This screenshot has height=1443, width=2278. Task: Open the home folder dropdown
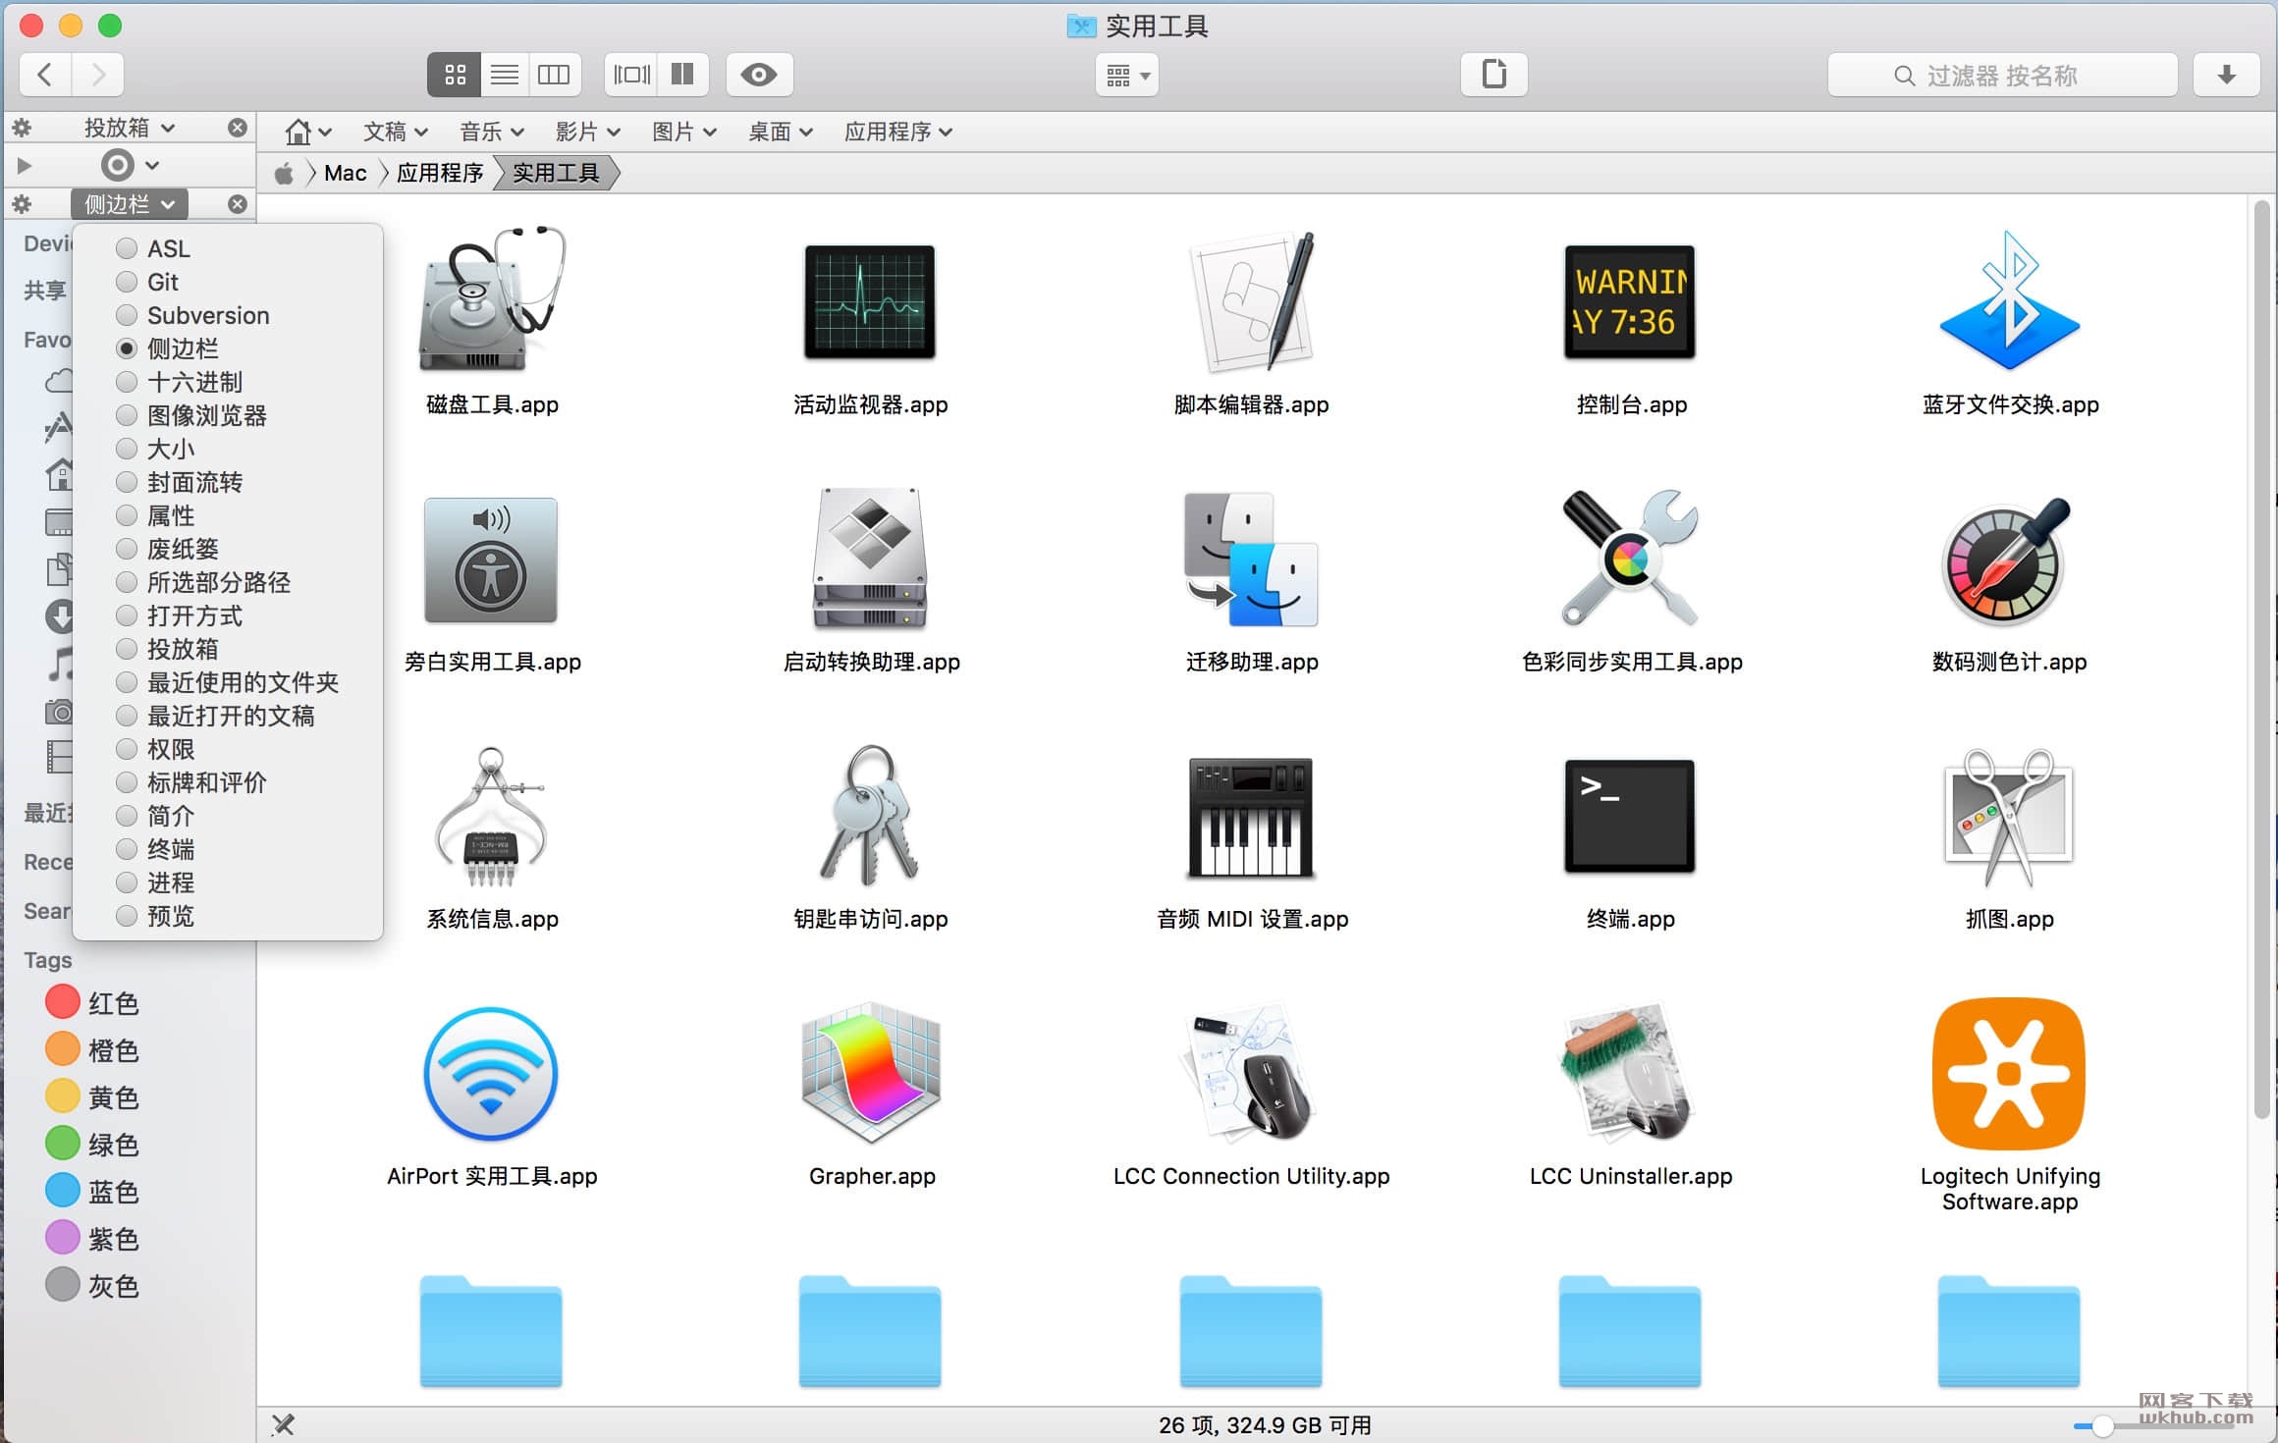(x=307, y=132)
